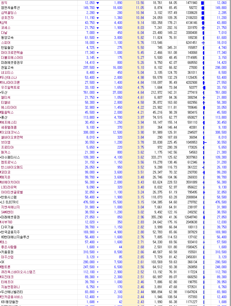231x306 pixels.
Task: Select the 한일철강 stock name
Action: (x=8, y=48)
